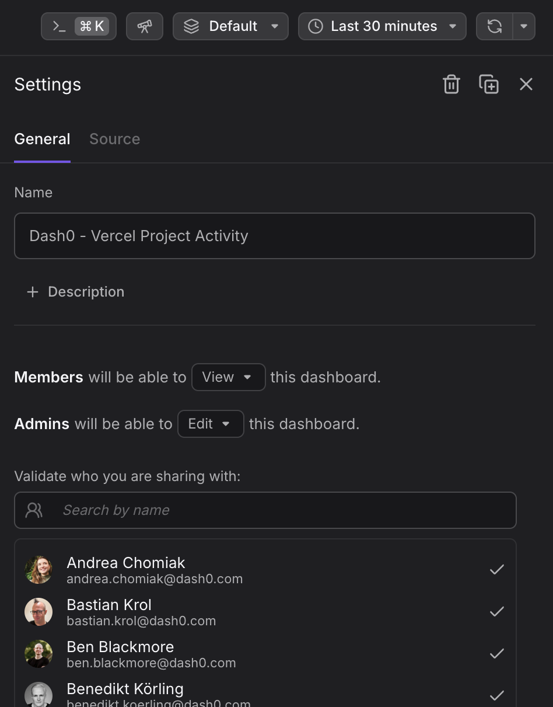Open the Default dataset dropdown

pos(230,26)
